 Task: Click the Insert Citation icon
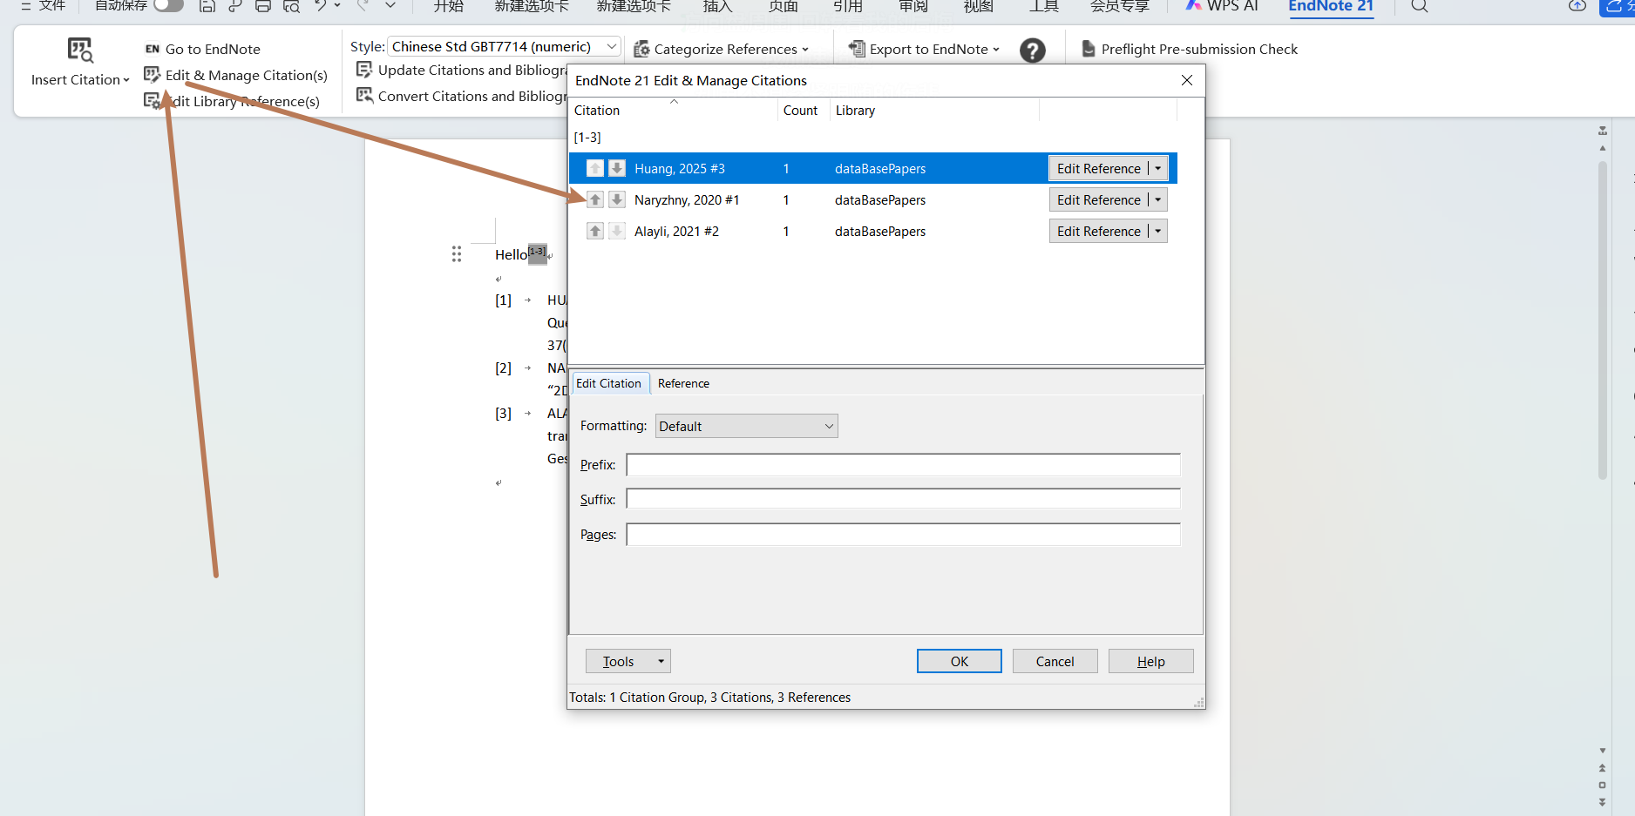pyautogui.click(x=80, y=51)
